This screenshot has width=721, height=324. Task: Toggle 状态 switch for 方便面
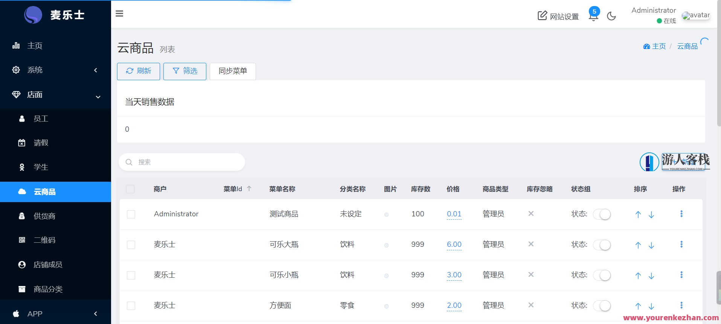[602, 306]
